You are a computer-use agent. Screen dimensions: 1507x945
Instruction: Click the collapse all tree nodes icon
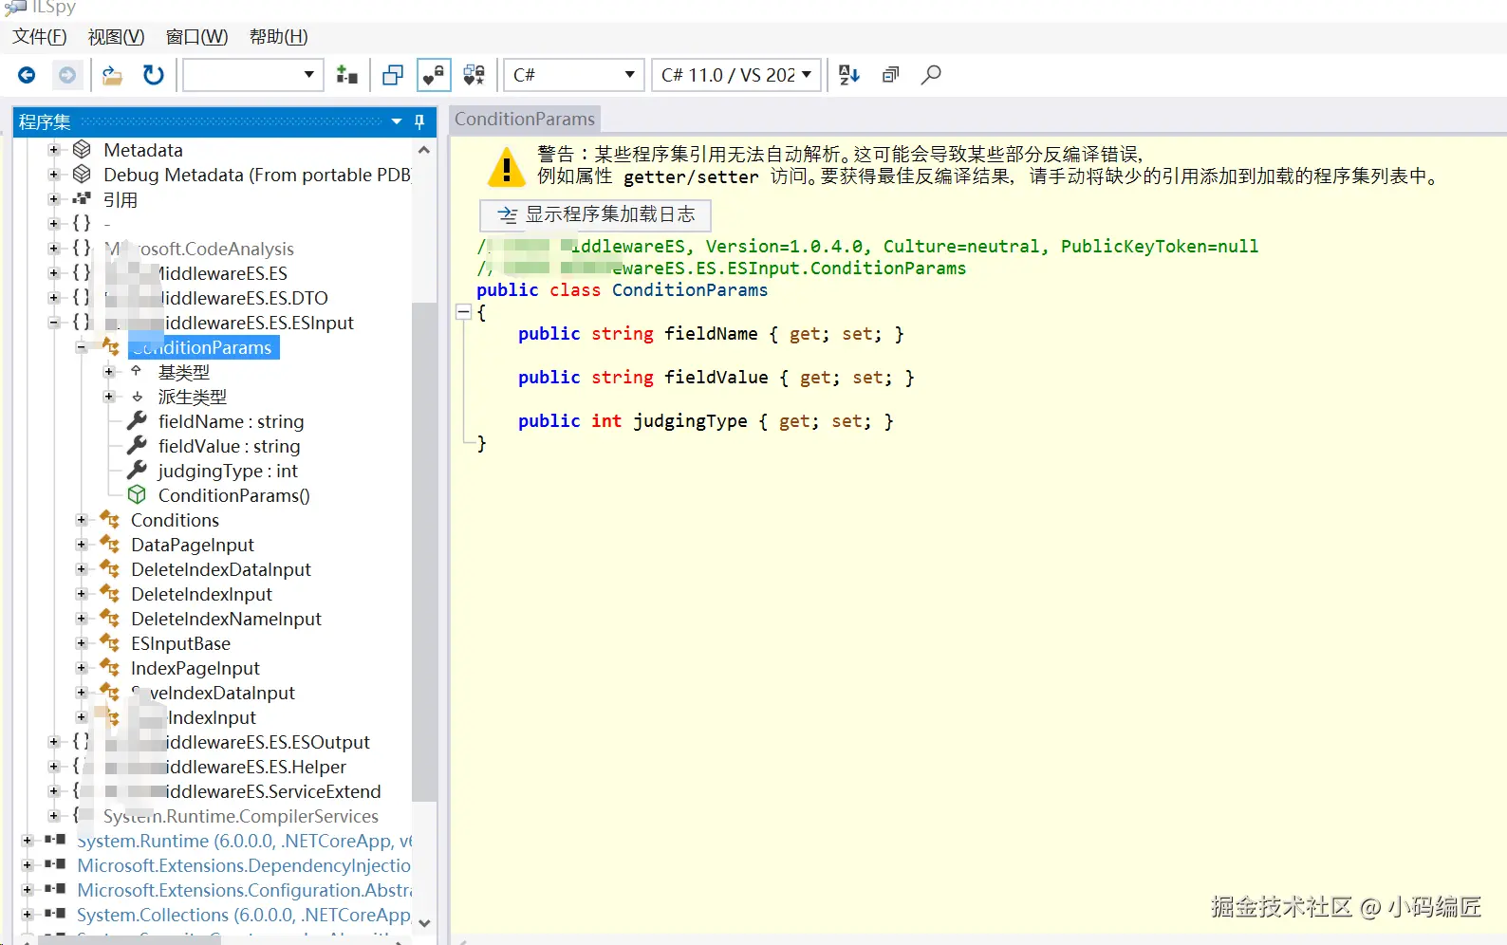[x=890, y=75]
